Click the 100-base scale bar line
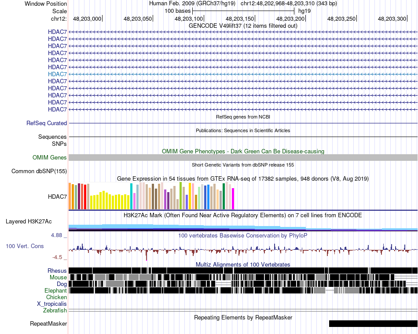Image resolution: width=418 pixels, height=334 pixels. pos(243,11)
